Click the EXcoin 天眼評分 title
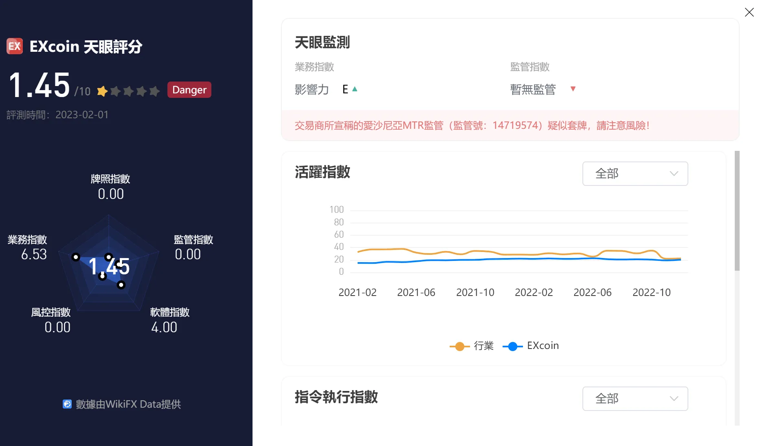760x446 pixels. [x=86, y=46]
